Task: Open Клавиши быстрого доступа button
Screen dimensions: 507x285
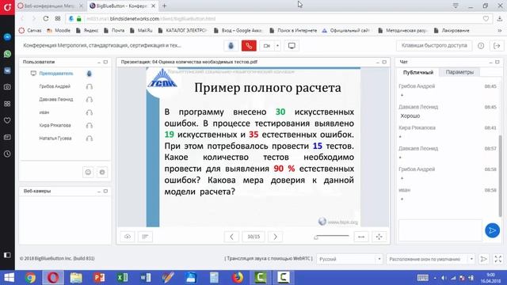Action: pos(434,46)
